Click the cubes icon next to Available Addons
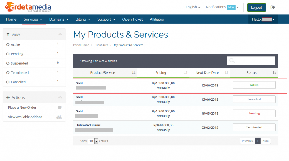The width and height of the screenshot is (289, 161). click(x=59, y=117)
